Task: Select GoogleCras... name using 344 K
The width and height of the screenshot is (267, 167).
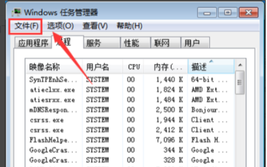Action: point(53,150)
